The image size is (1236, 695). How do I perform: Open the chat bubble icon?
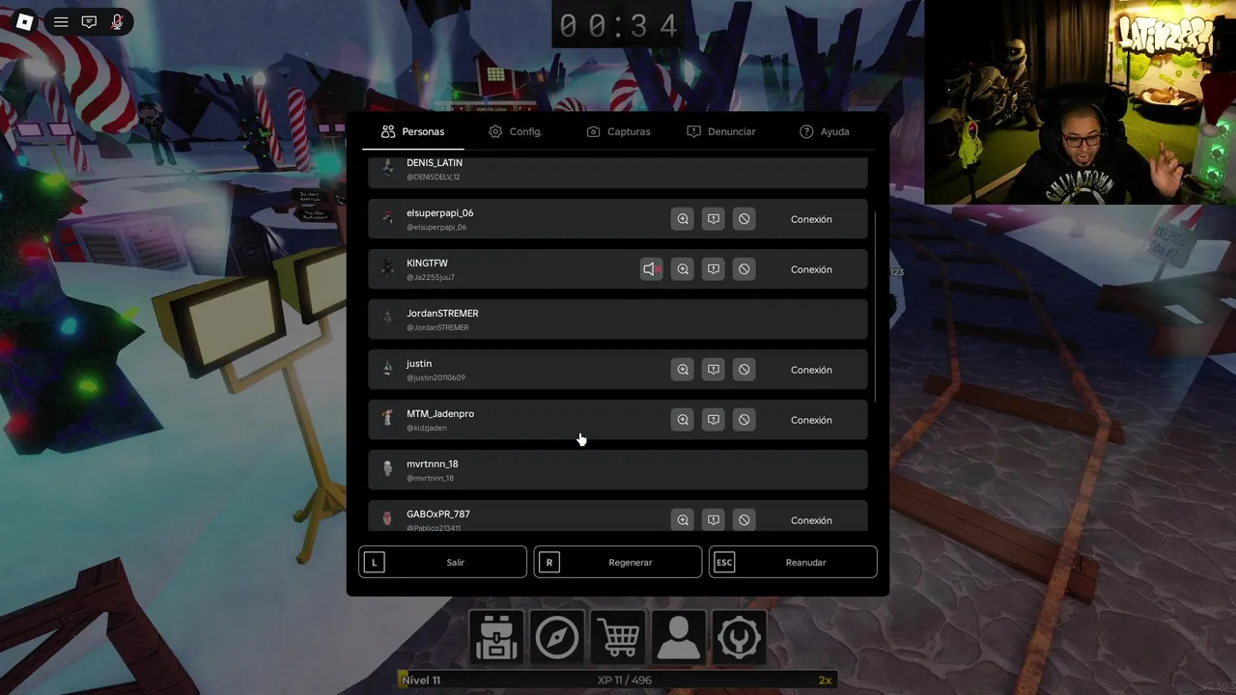89,21
